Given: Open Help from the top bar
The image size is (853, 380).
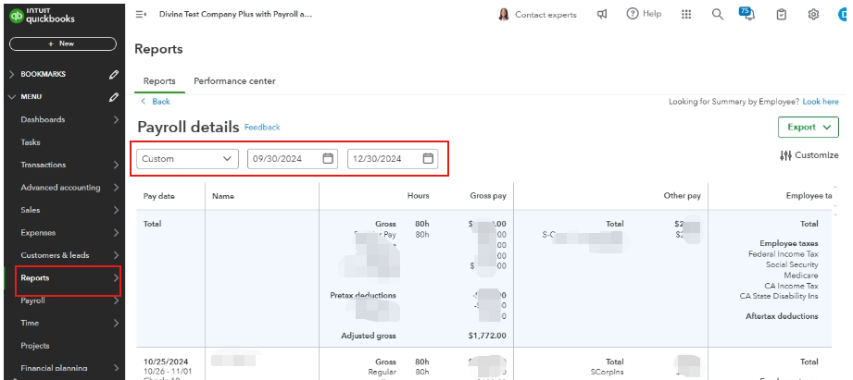Looking at the screenshot, I should [x=644, y=14].
